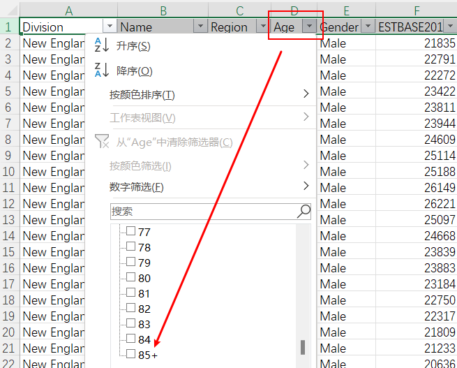Expand the Gender column filter arrow
The width and height of the screenshot is (457, 368).
[x=368, y=27]
